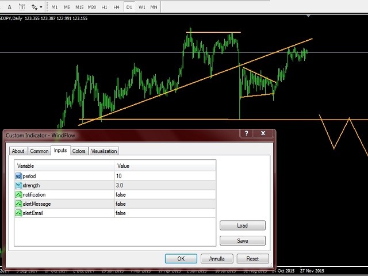Viewport: 368px width, 276px height.
Task: Click the Reset button
Action: 252,259
